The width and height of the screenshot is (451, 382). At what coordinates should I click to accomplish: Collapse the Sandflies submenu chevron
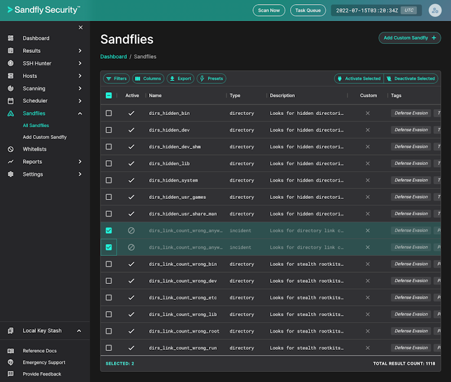click(x=80, y=113)
